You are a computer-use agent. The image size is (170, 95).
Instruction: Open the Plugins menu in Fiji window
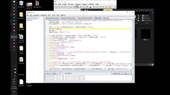click(84, 4)
